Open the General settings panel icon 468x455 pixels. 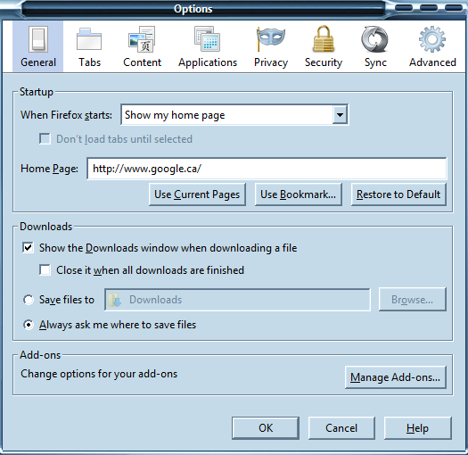tap(38, 39)
